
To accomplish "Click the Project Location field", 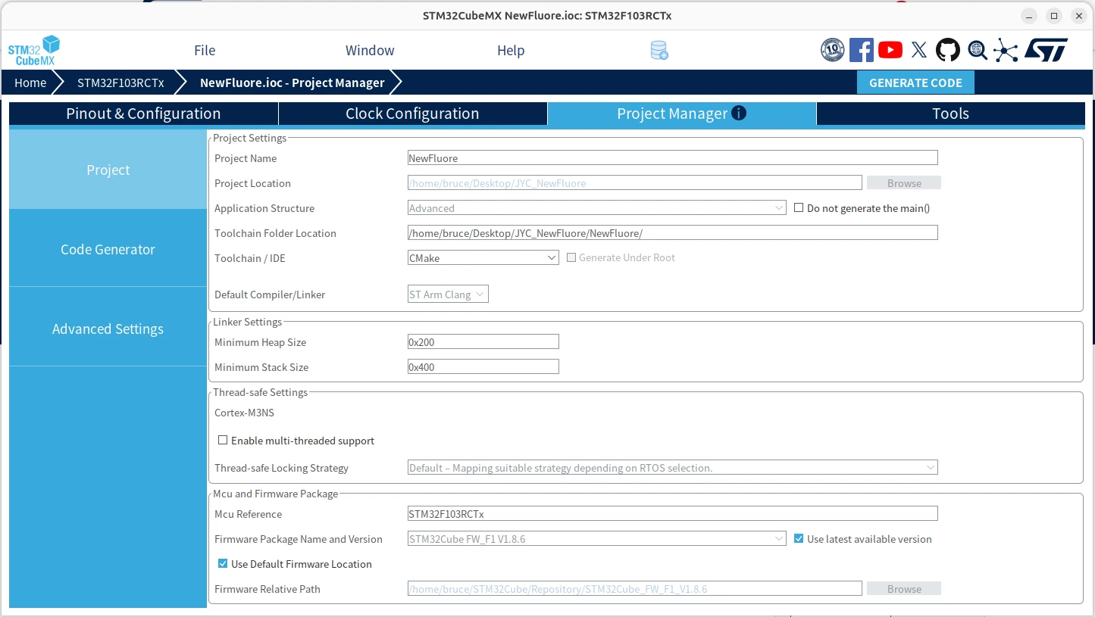I will (635, 183).
